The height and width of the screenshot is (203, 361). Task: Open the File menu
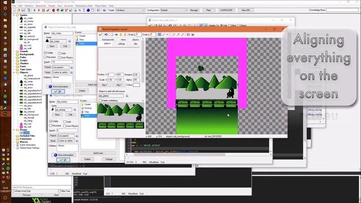click(14, 6)
